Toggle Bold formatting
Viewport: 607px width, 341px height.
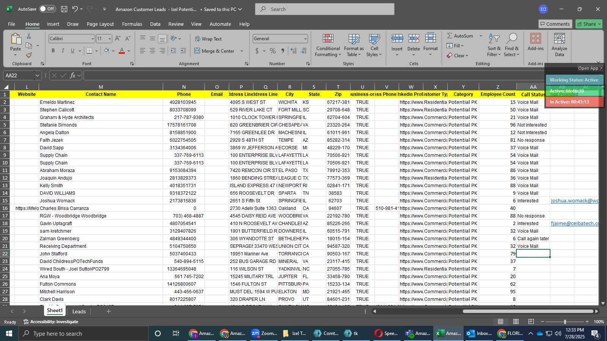[x=53, y=51]
